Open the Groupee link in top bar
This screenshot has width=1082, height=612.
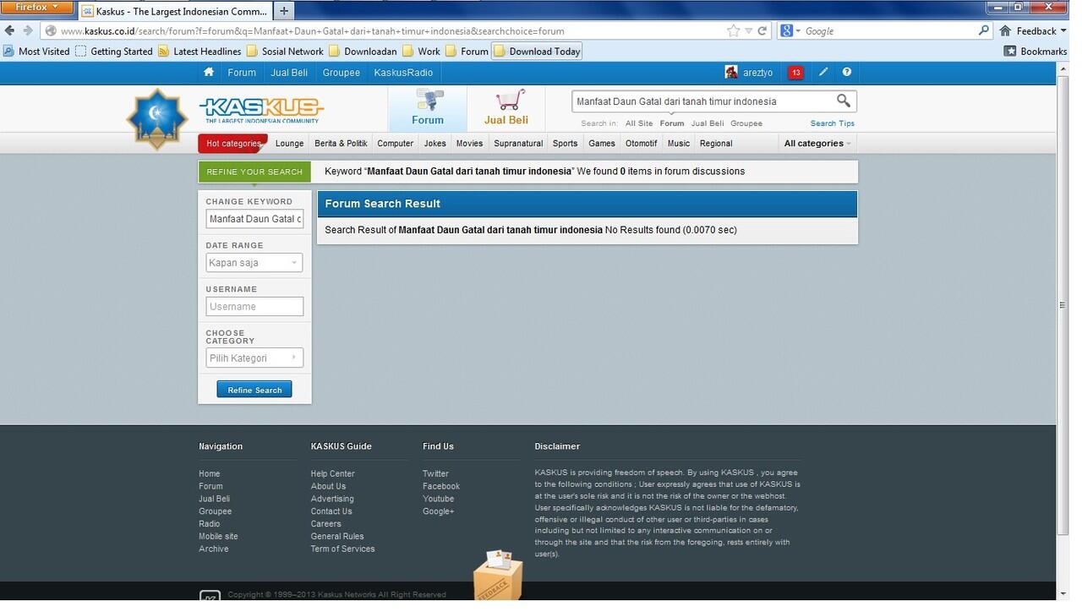(x=342, y=73)
